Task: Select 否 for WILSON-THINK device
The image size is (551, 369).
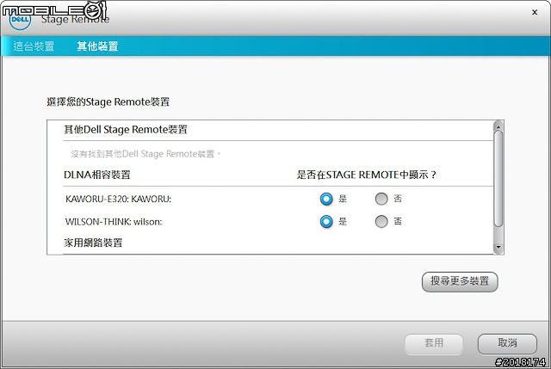Action: tap(381, 222)
